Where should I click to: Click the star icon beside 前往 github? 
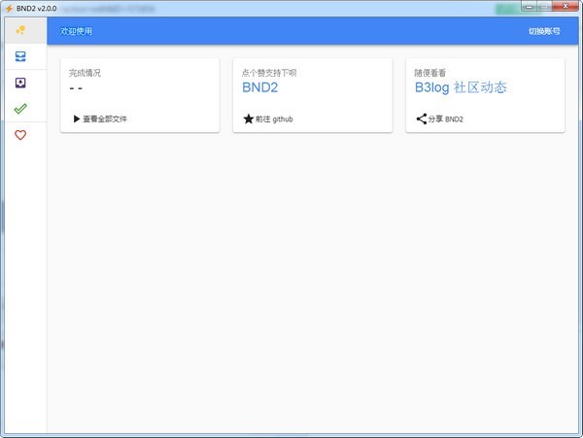[x=249, y=118]
